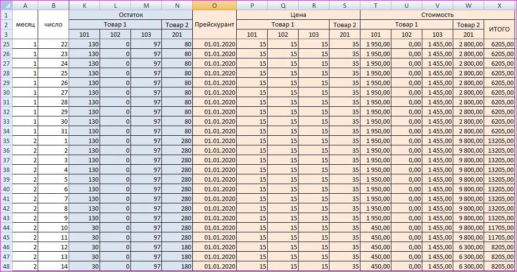This screenshot has width=517, height=272.
Task: Click the "число" header cell
Action: point(54,25)
